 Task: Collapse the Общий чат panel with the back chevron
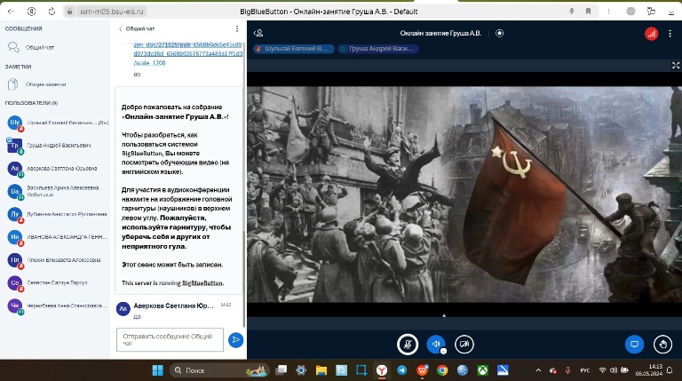pos(121,28)
